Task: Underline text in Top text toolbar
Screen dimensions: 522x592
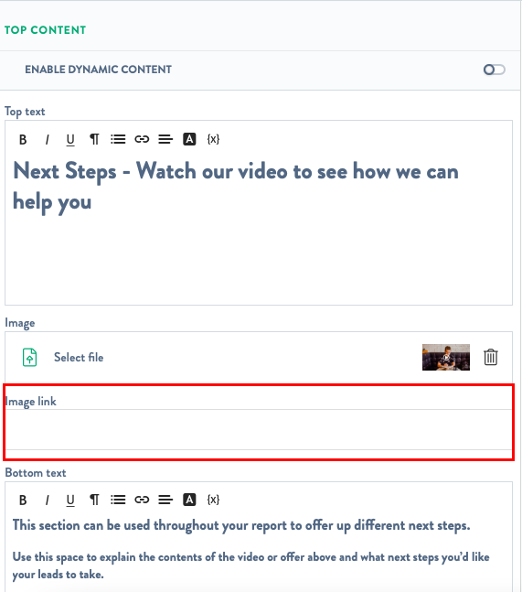Action: click(70, 140)
